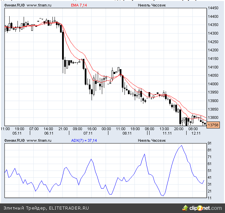Click the orange 13758 current price tag

213,125
